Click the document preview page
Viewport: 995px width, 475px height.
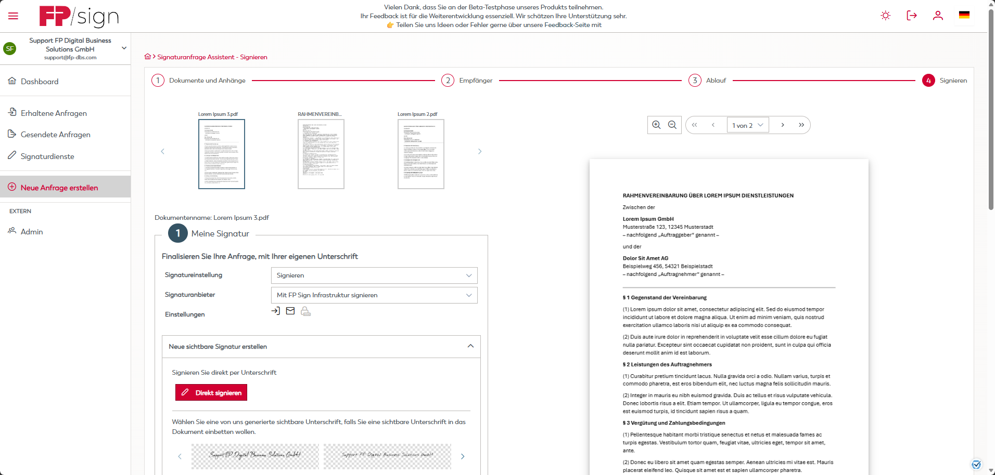click(x=729, y=317)
